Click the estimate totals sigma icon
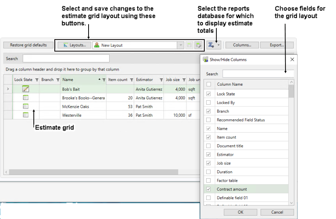Screen dimensions: 336x219 click(x=211, y=45)
